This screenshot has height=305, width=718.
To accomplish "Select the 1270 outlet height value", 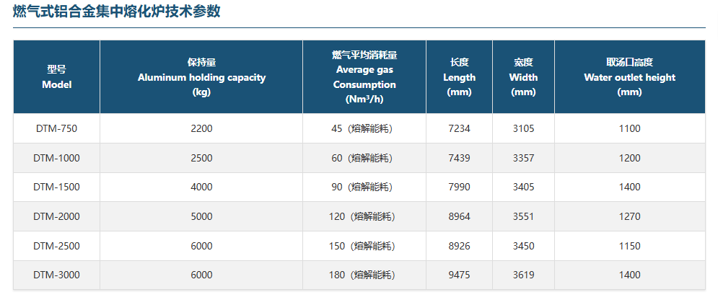I will 629,216.
